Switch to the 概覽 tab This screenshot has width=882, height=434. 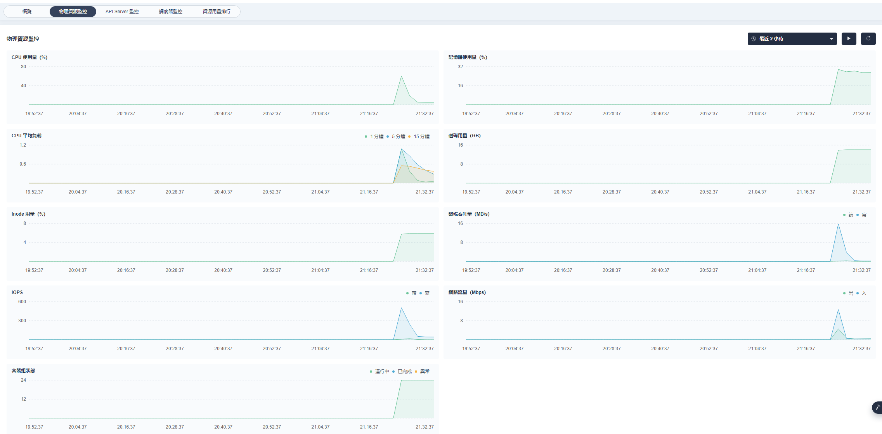27,12
